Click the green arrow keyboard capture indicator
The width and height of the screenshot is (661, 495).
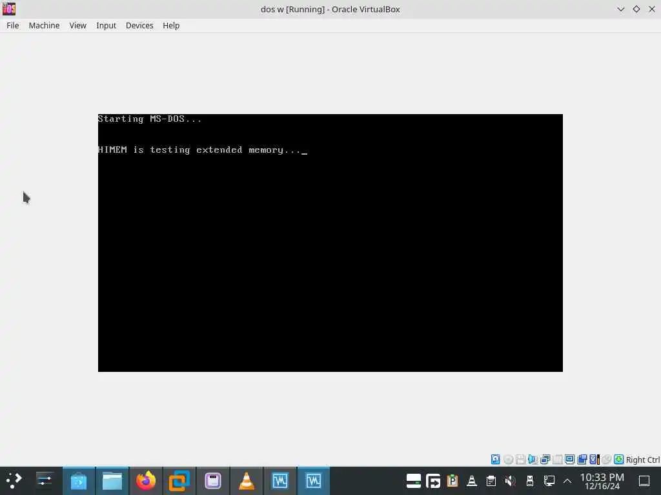[x=618, y=459]
